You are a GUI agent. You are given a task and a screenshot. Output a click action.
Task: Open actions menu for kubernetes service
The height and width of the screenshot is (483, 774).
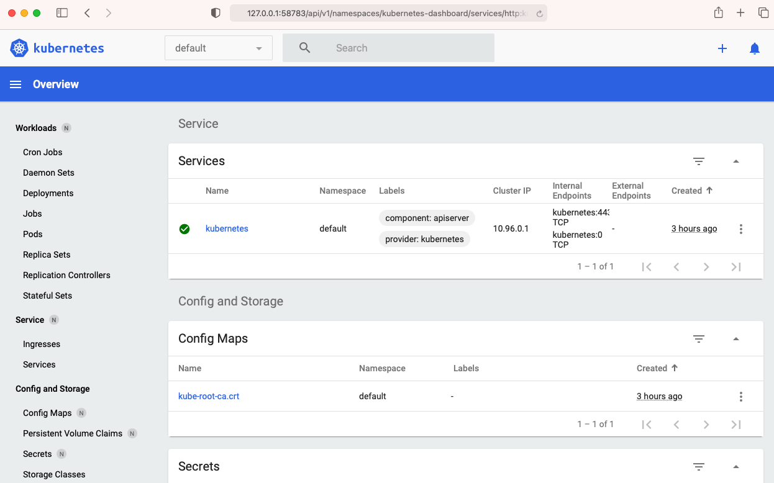[740, 229]
